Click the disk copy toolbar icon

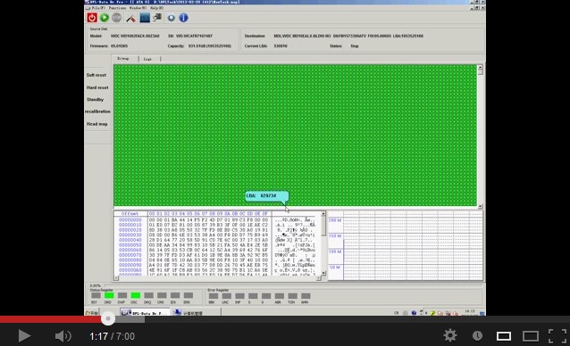tap(157, 18)
